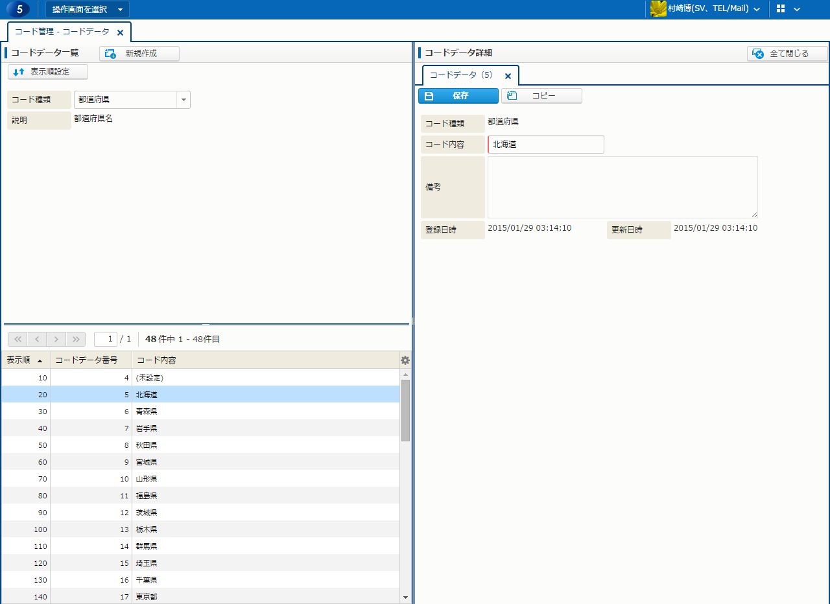The width and height of the screenshot is (830, 604).
Task: Click the table settings gear icon
Action: tap(405, 360)
